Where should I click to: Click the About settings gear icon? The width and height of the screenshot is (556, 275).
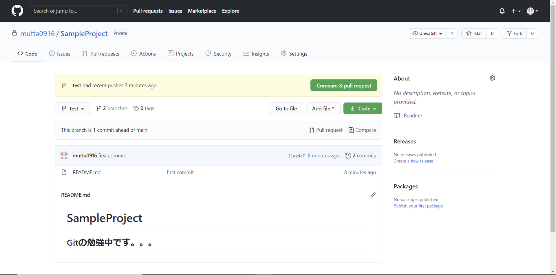tap(492, 78)
